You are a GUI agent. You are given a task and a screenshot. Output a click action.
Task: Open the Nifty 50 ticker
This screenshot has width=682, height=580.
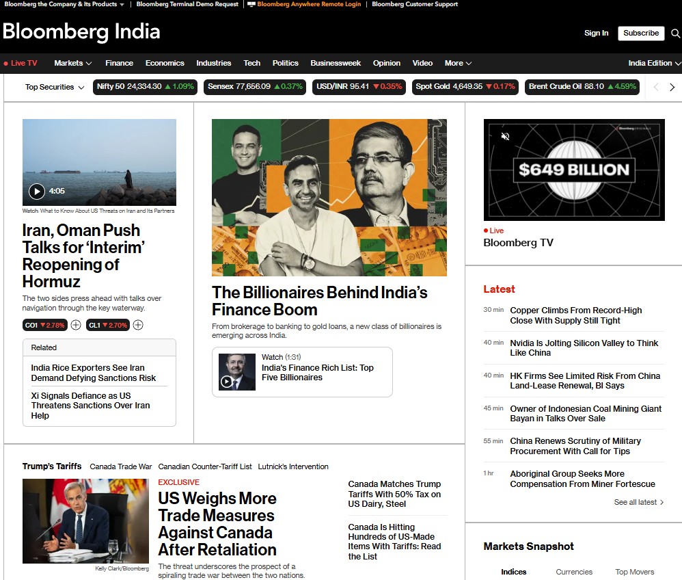146,87
